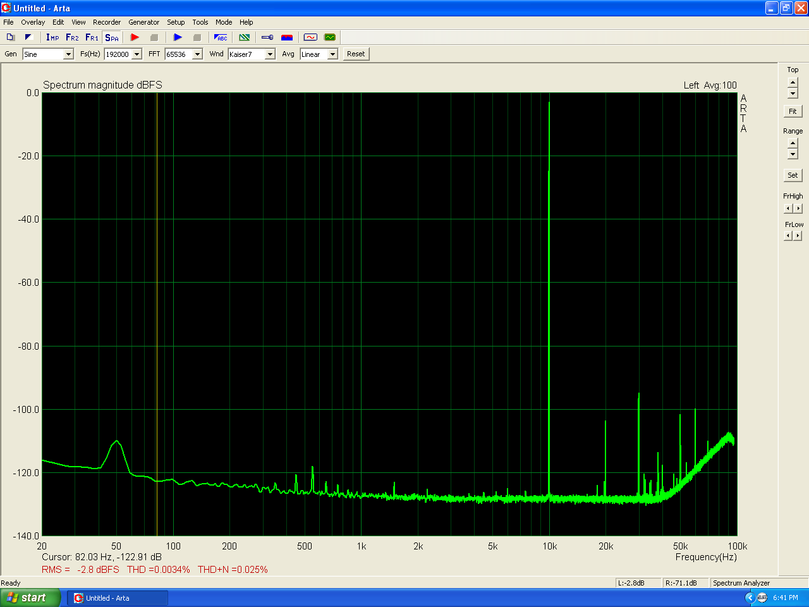Open the Generator menu
Image resolution: width=809 pixels, height=607 pixels.
(144, 22)
